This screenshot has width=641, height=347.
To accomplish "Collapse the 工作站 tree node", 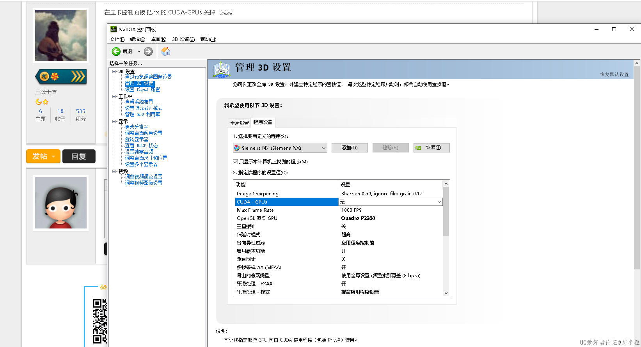I will pyautogui.click(x=114, y=96).
